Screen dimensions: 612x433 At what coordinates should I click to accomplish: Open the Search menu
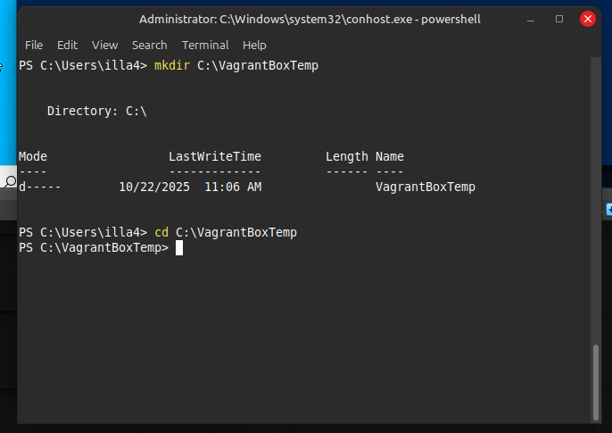click(x=149, y=45)
